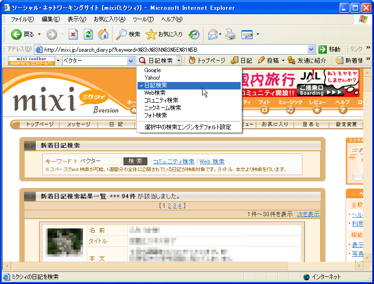374x284 pixels.
Task: Click the フォト camera nav icon
Action: tap(264, 110)
